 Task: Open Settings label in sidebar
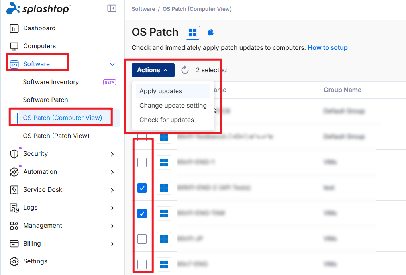(x=35, y=261)
